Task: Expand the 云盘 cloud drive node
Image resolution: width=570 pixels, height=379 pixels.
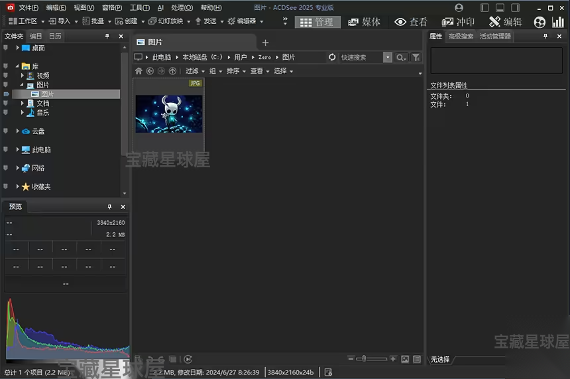Action: (17, 131)
